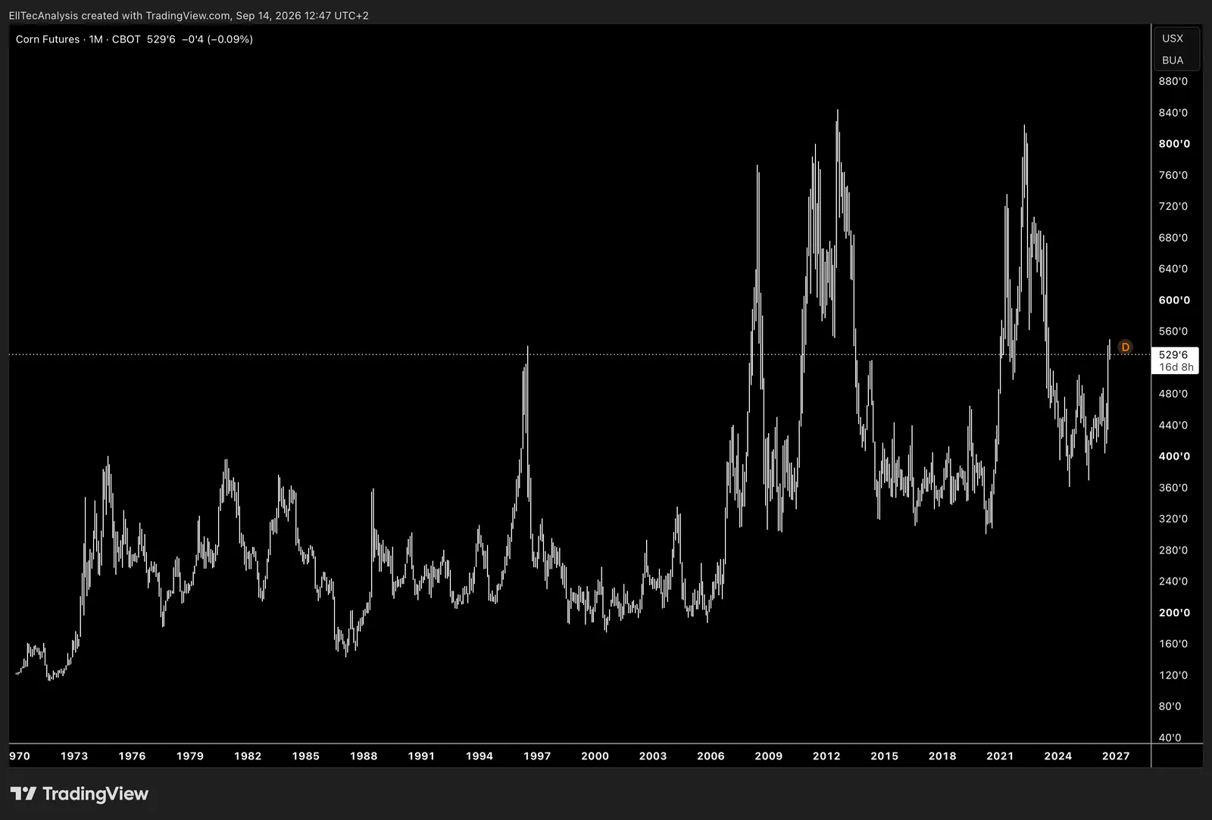1212x820 pixels.
Task: Click the Corn Futures symbol title
Action: click(48, 39)
